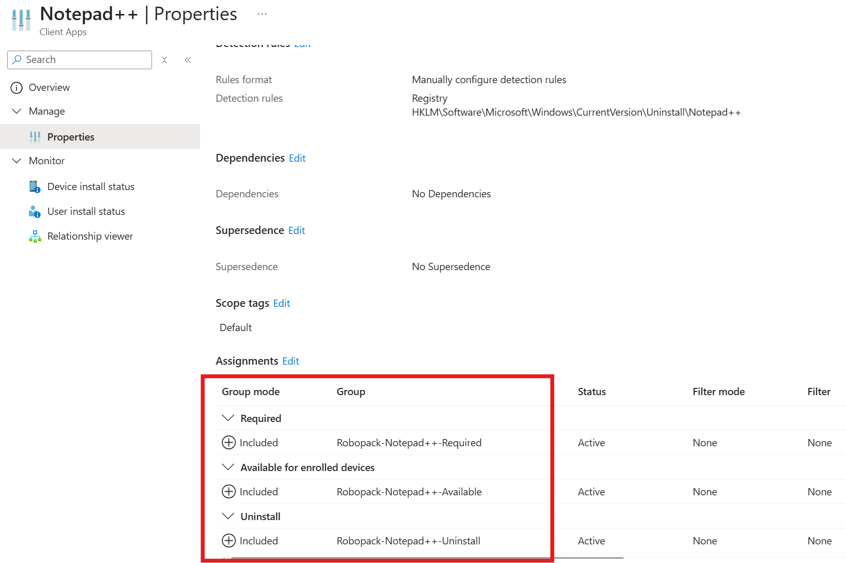Viewport: 846px width, 563px height.
Task: Collapse the Manage section in sidebar
Action: 17,112
